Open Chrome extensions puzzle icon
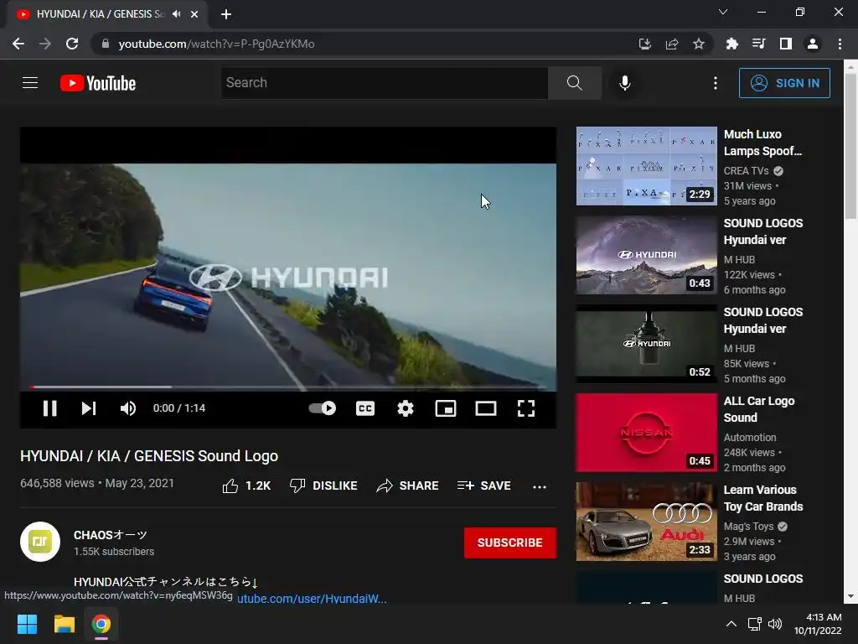 [731, 44]
